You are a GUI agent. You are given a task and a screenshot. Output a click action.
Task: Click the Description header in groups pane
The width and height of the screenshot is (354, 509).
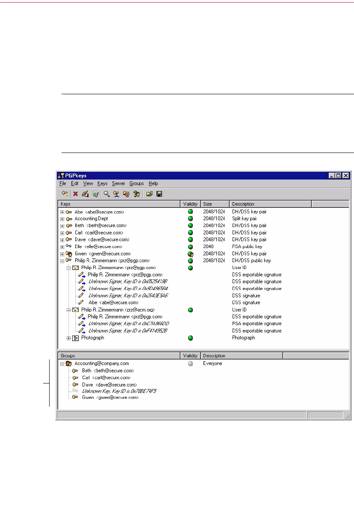tap(242, 356)
